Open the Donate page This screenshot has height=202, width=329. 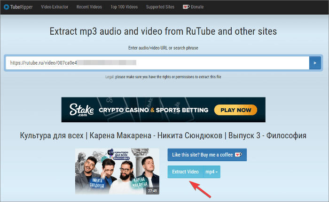click(193, 7)
